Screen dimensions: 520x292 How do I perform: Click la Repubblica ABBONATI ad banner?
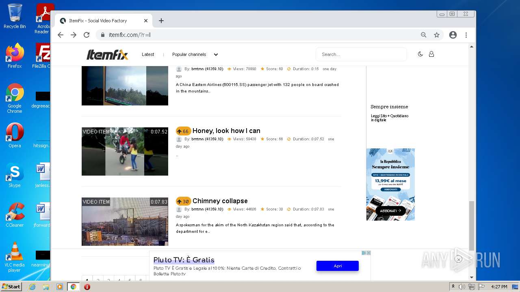pyautogui.click(x=390, y=185)
